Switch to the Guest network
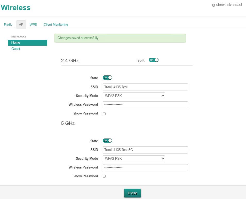This screenshot has height=199, width=246. [15, 49]
